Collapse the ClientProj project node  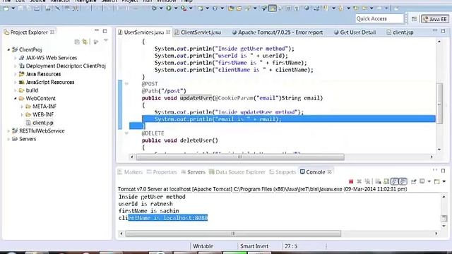8,49
